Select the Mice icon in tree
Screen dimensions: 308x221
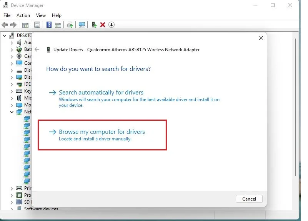point(19,98)
